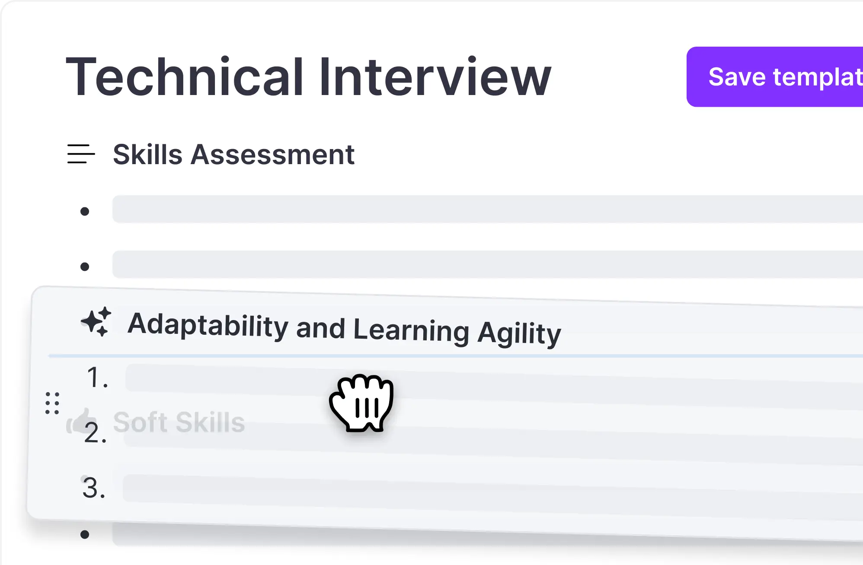Click the first bullet placeholder line
Image resolution: width=863 pixels, height=565 pixels.
[x=488, y=209]
